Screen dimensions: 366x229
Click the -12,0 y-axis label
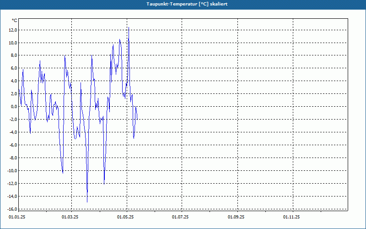point(12,184)
